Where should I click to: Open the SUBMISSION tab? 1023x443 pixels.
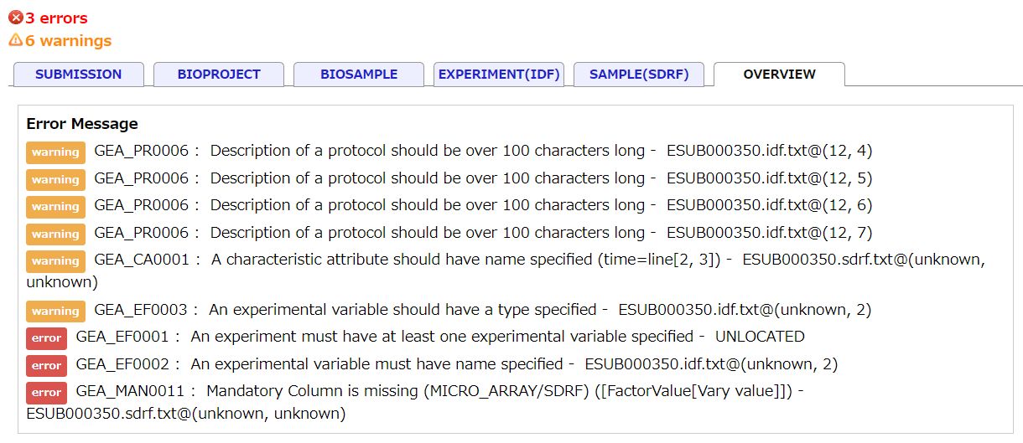(79, 75)
